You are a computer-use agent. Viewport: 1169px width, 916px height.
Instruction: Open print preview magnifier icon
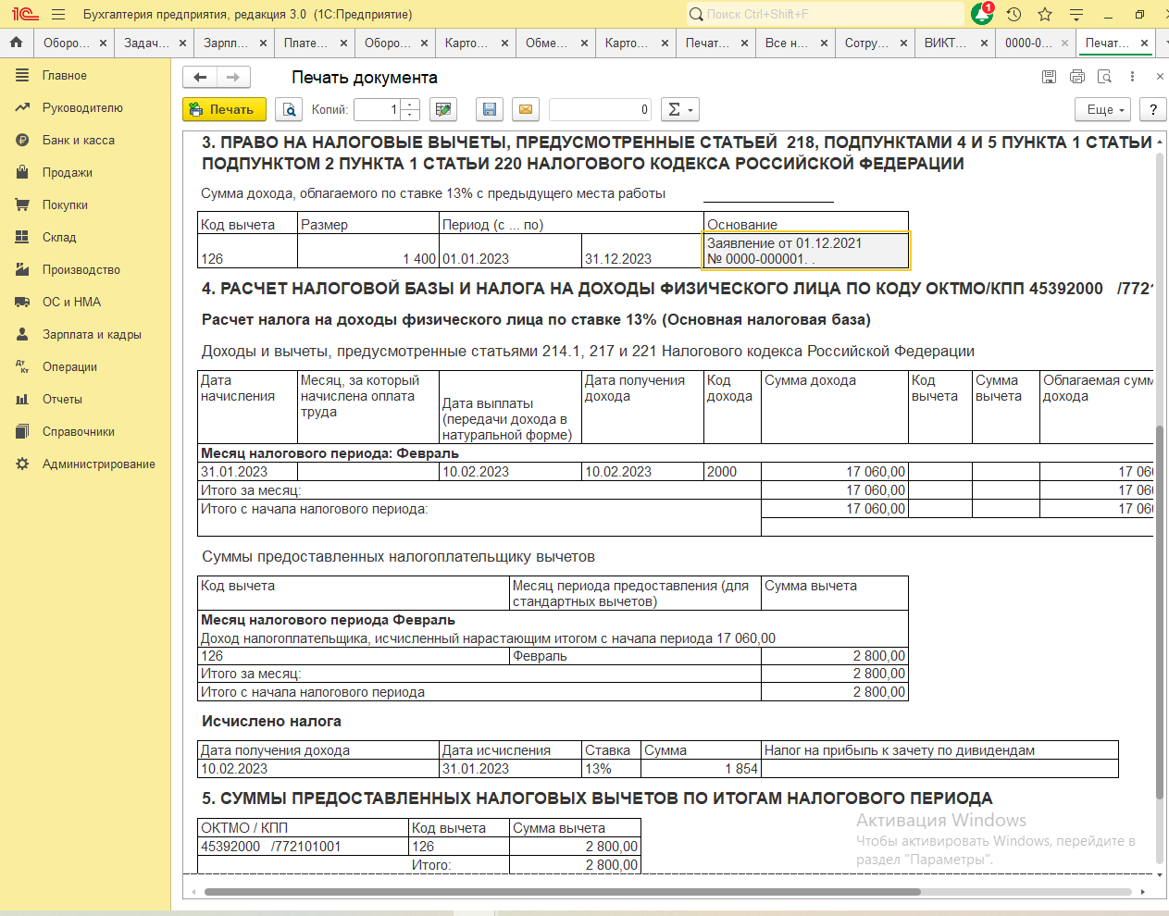[x=290, y=109]
